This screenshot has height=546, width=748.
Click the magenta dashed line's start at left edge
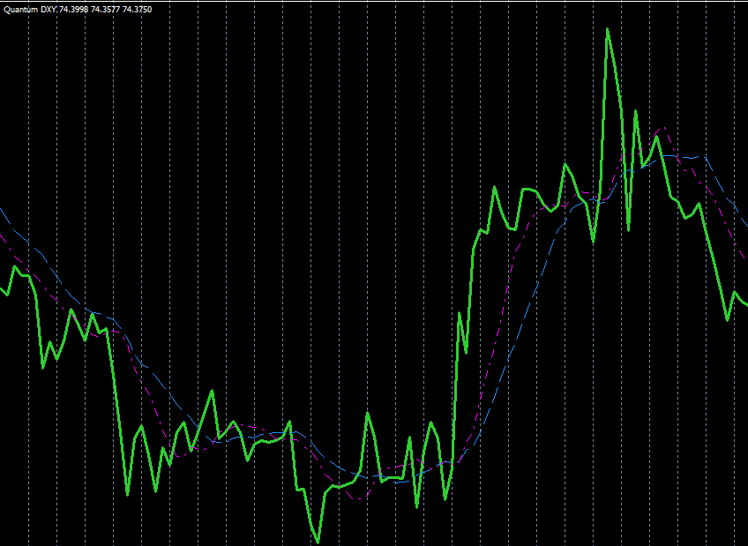pos(2,235)
